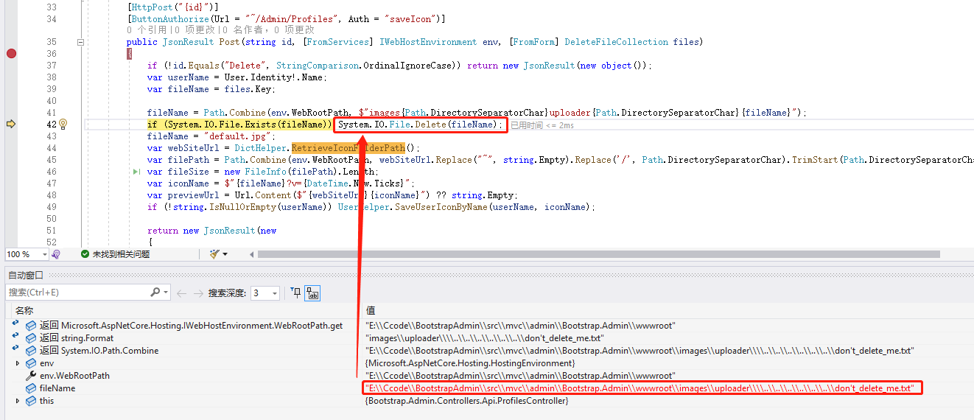Click the 值 column header
Viewport: 974px width, 420px height.
(x=371, y=311)
